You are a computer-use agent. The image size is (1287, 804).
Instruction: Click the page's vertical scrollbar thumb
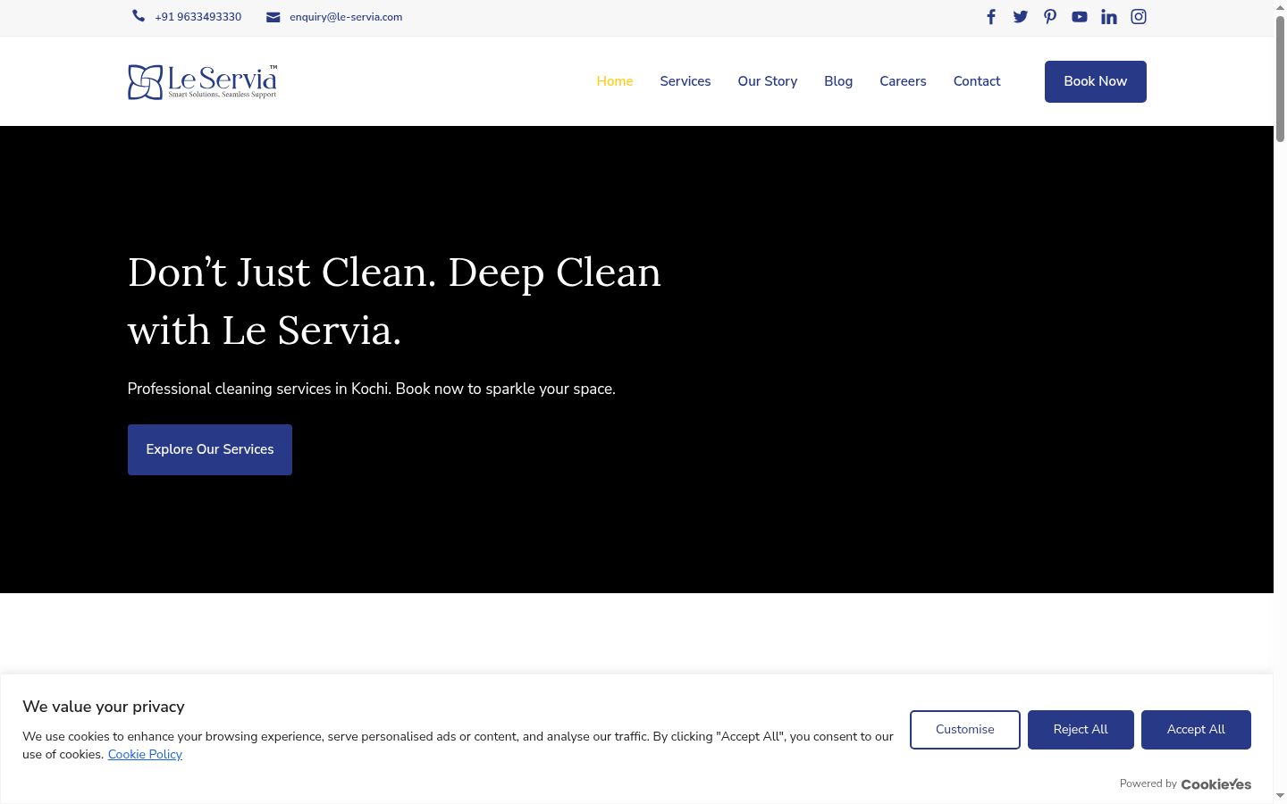coord(1280,79)
